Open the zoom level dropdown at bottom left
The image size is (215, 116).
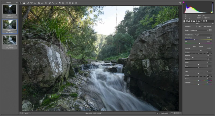click(x=31, y=113)
